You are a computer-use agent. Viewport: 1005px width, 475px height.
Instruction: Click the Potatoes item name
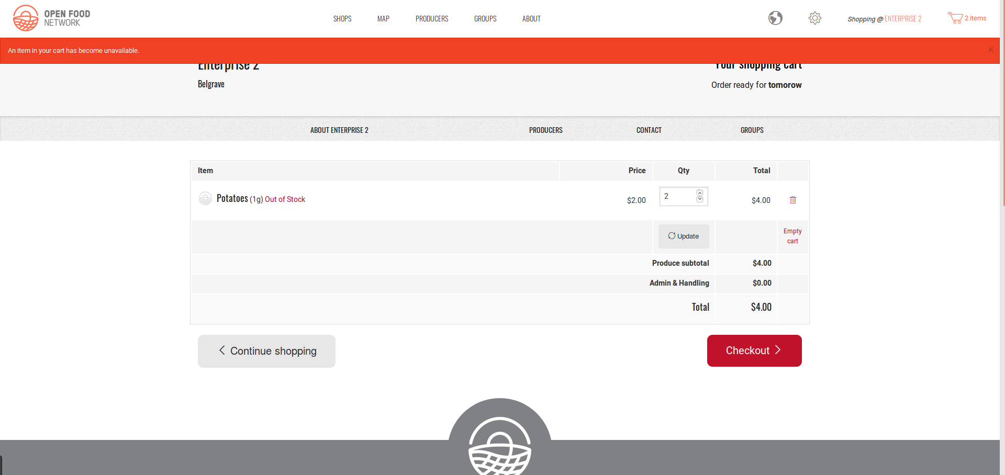coord(232,198)
